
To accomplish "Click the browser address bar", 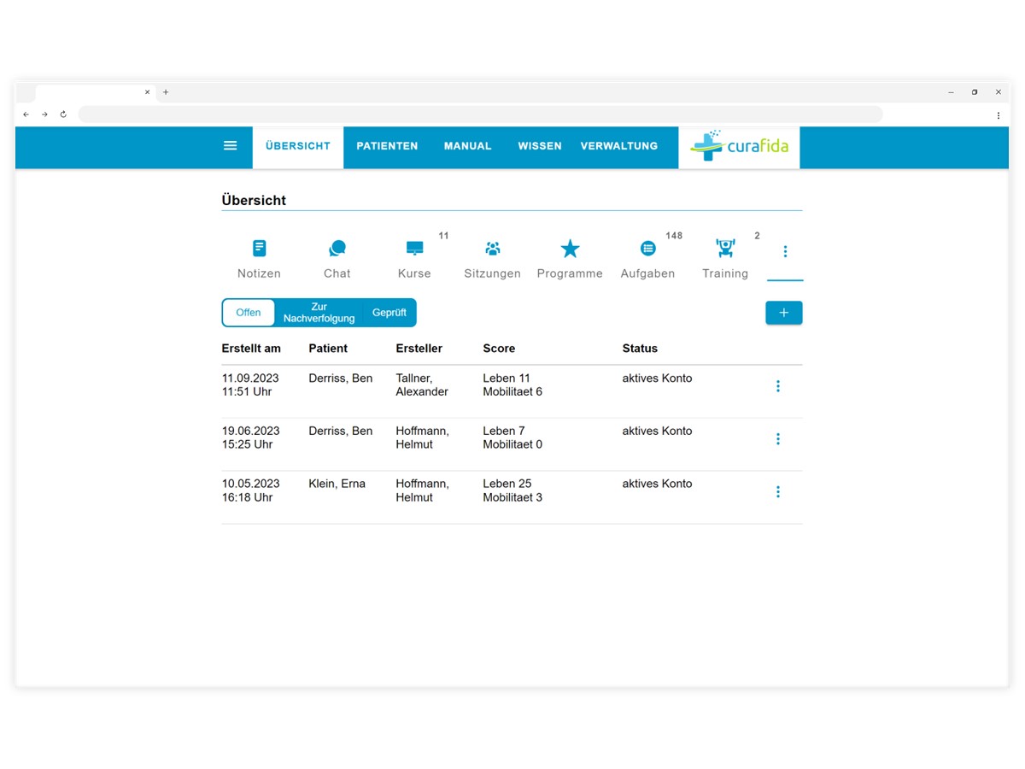I will pos(481,114).
